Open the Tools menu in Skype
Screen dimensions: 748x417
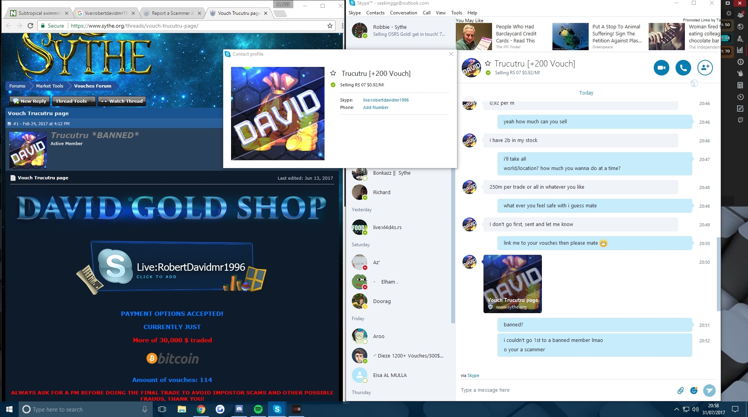coord(456,13)
